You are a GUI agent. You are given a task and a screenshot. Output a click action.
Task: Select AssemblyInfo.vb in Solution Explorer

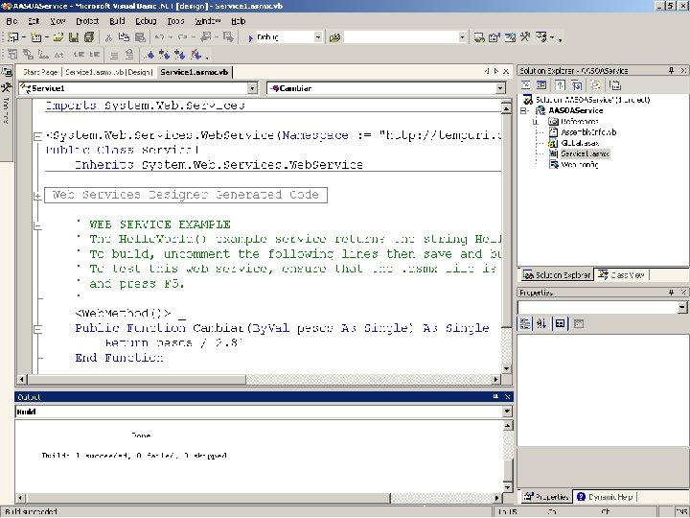588,132
